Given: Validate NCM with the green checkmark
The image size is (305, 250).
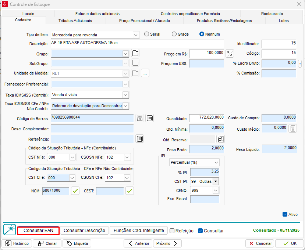Looking at the screenshot, I should (x=75, y=191).
